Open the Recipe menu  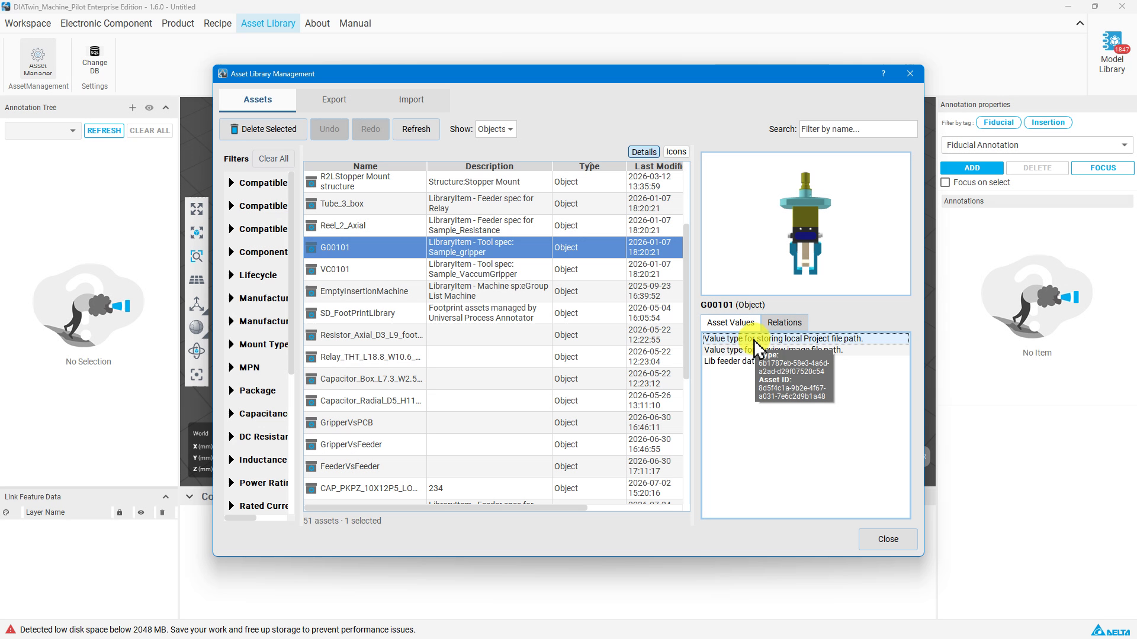(x=217, y=24)
